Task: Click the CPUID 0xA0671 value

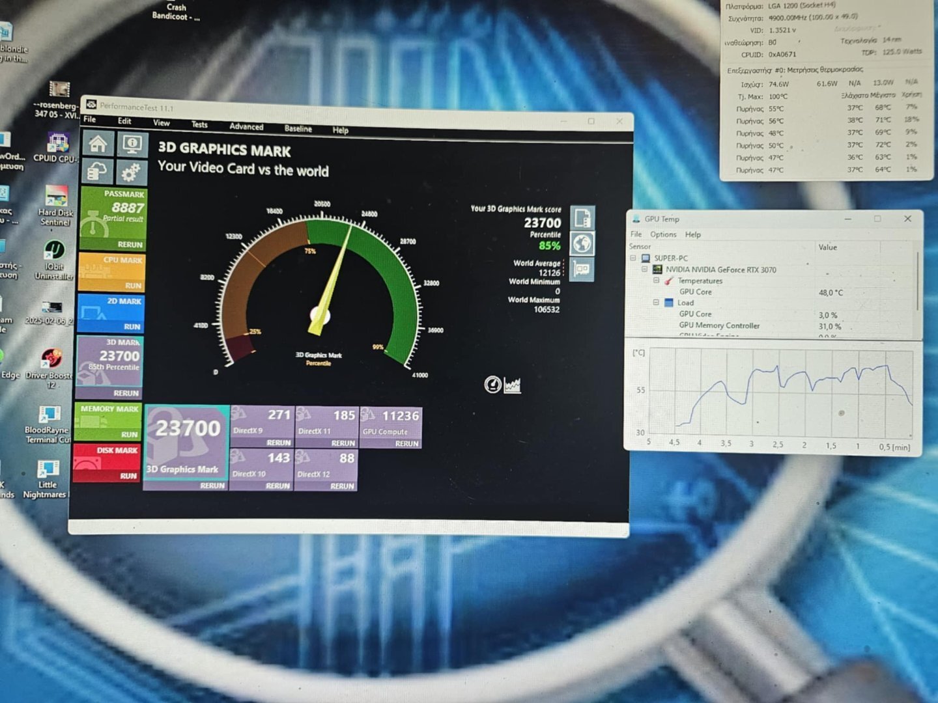Action: click(782, 54)
